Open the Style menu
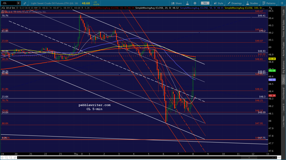 (218, 3)
